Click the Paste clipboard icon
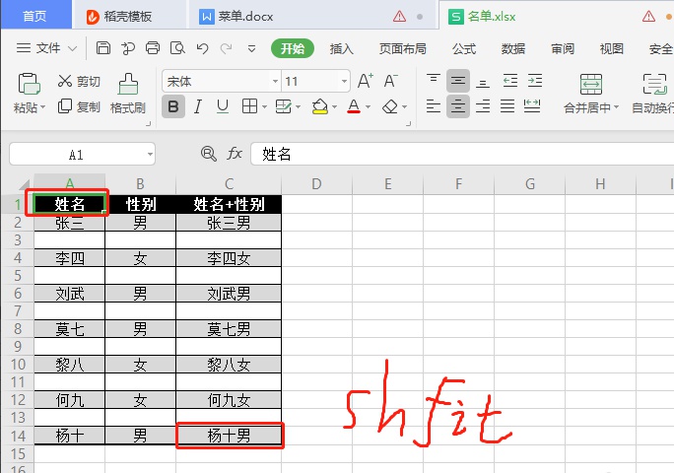 point(29,84)
